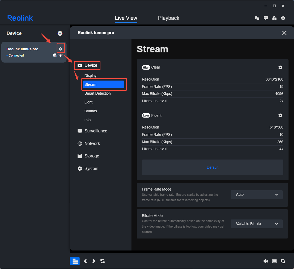294x269 pixels.
Task: Toggle the device list panel button
Action: click(75, 261)
